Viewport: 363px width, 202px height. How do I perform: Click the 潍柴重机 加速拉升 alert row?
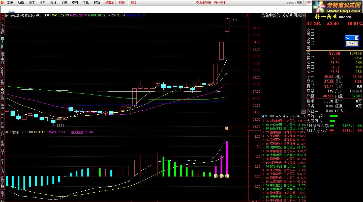(283, 193)
